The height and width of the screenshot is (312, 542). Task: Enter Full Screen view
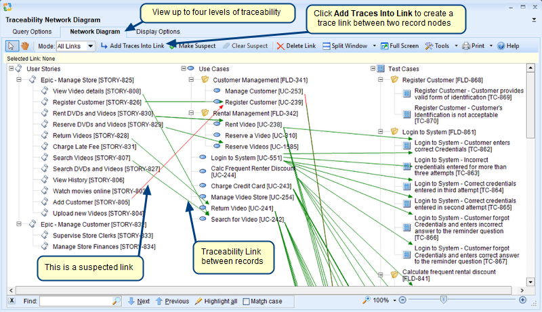[x=399, y=46]
